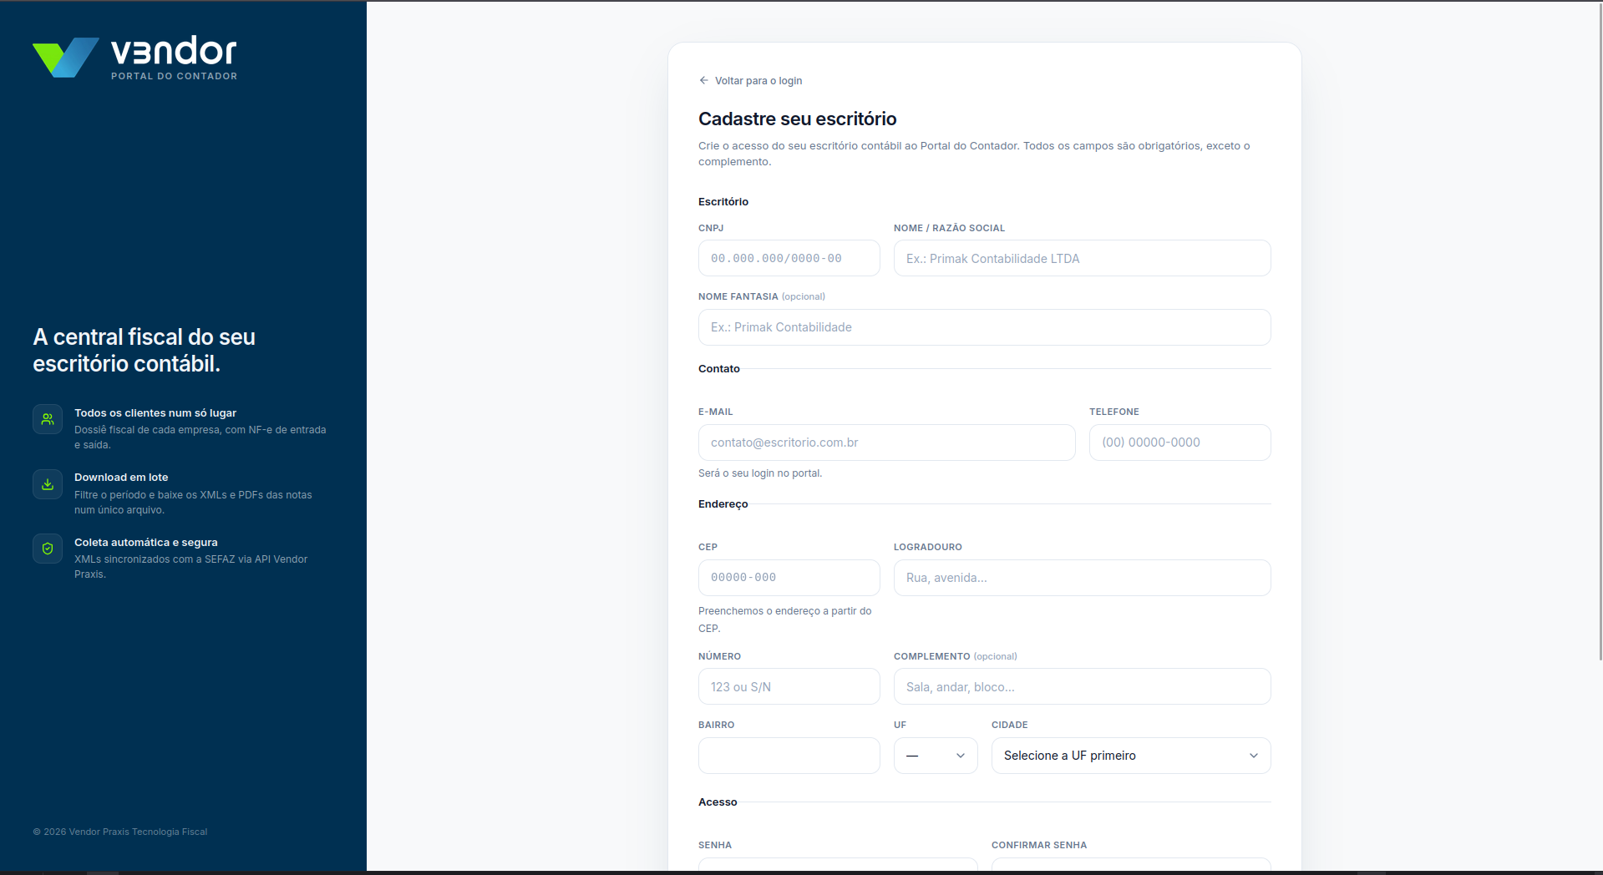The height and width of the screenshot is (875, 1603).
Task: Click the Bairro input field
Action: click(x=789, y=756)
